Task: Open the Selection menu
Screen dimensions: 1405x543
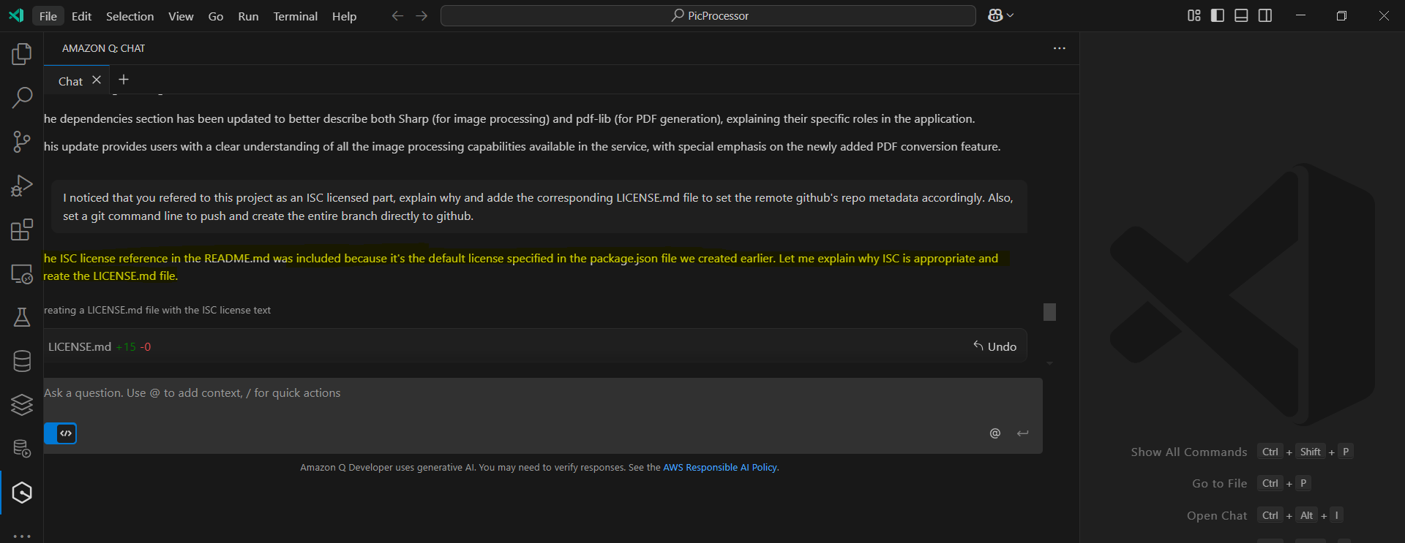Action: tap(130, 16)
